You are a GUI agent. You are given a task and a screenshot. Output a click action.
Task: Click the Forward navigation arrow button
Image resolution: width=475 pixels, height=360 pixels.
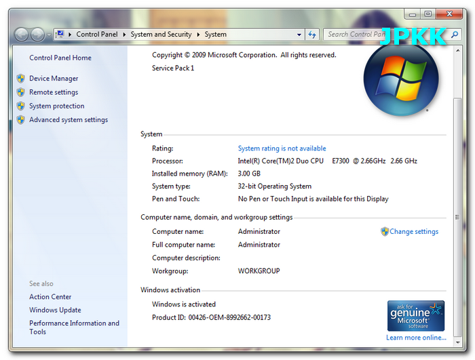coord(37,35)
